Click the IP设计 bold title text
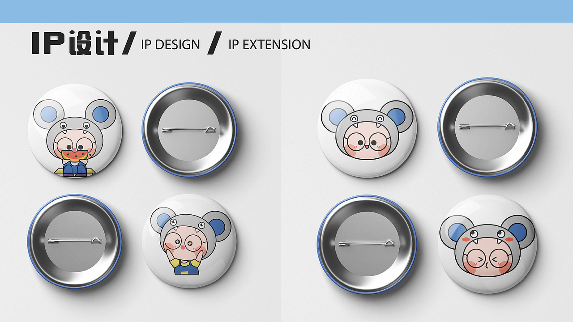This screenshot has width=573, height=322. click(x=75, y=44)
